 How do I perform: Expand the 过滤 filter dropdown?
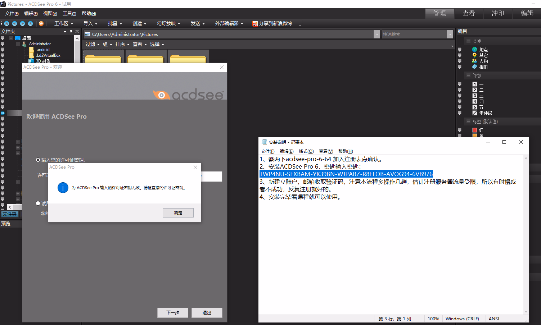pos(93,44)
